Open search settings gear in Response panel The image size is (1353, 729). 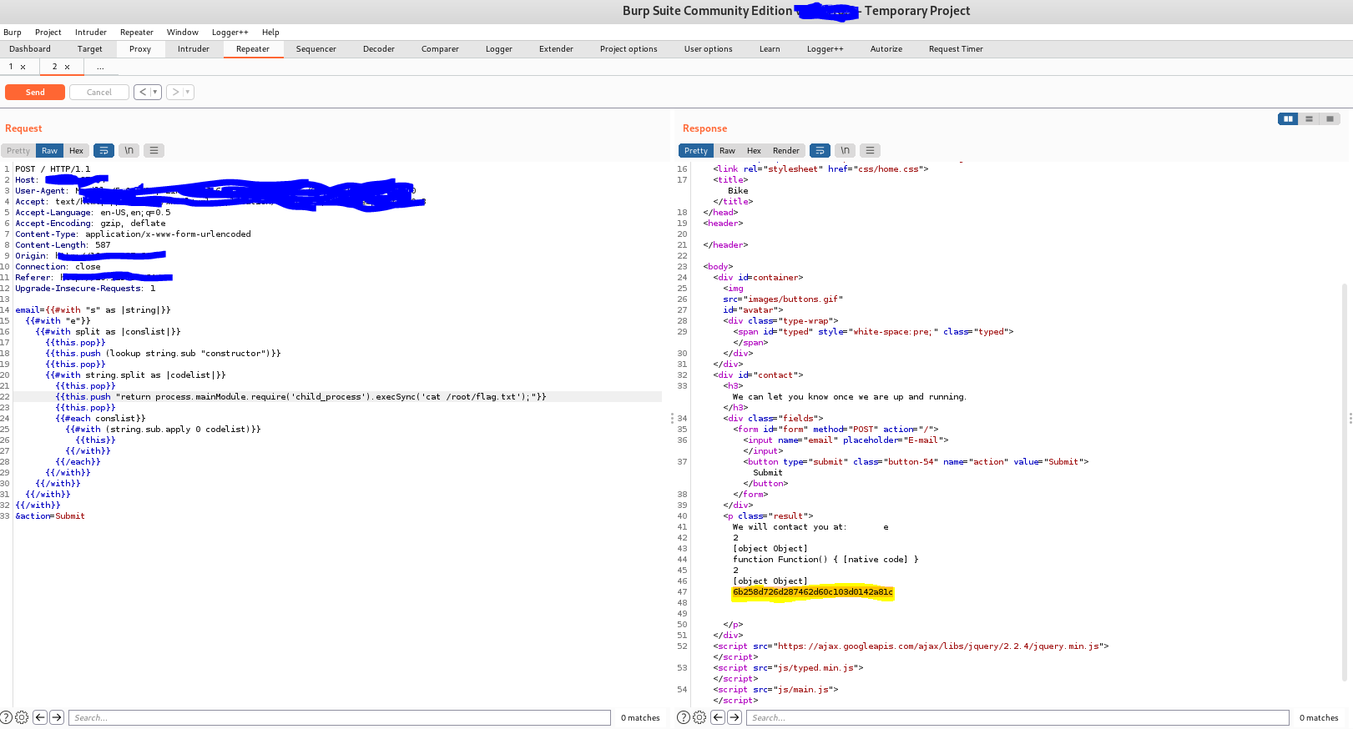click(x=699, y=717)
